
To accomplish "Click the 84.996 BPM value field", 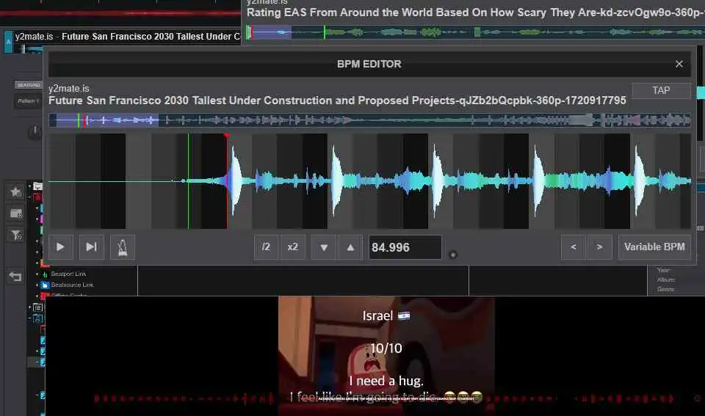I will [405, 247].
